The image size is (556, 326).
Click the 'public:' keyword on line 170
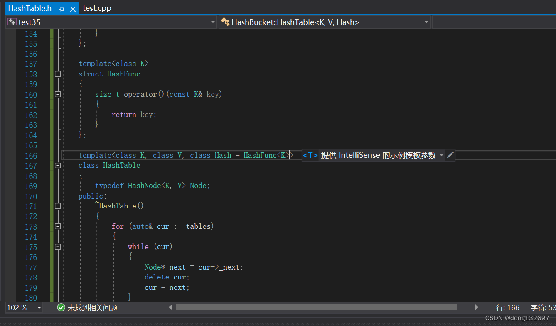(93, 196)
